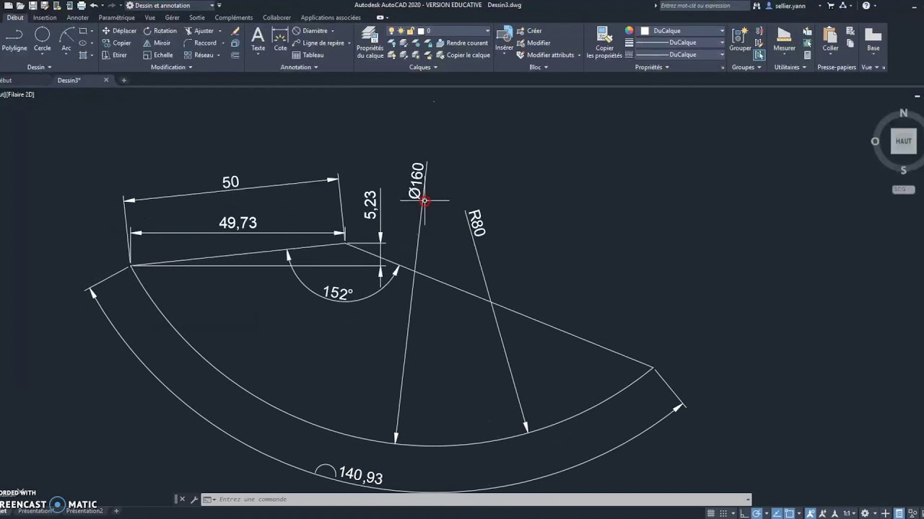Click the Insérer block tool
The width and height of the screenshot is (924, 519).
[505, 40]
